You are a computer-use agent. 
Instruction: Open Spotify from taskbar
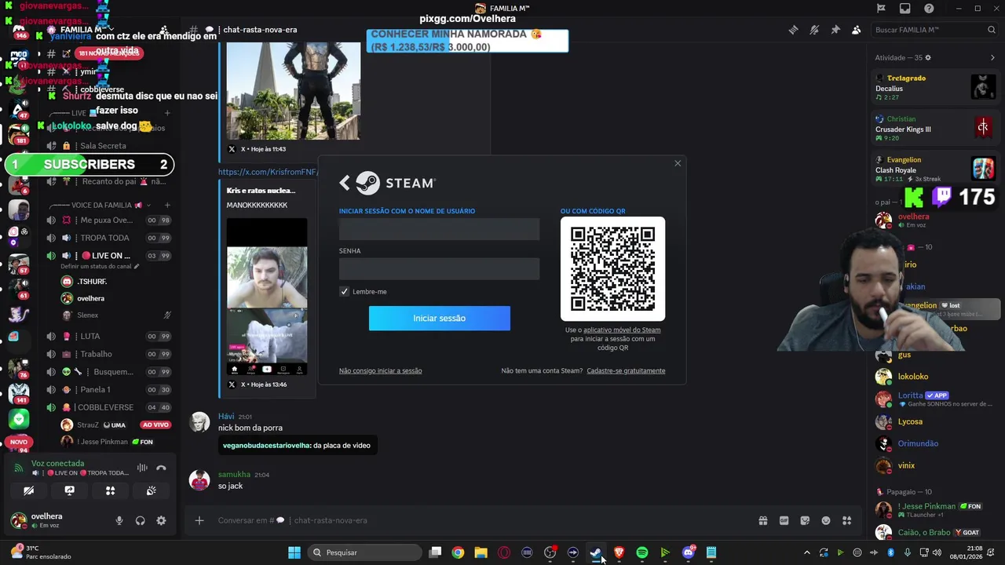tap(642, 552)
